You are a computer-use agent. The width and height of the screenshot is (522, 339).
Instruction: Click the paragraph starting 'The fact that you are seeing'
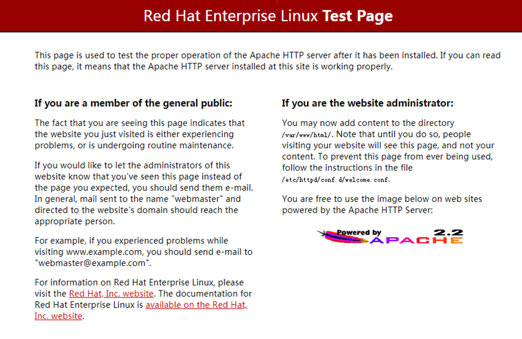click(139, 134)
